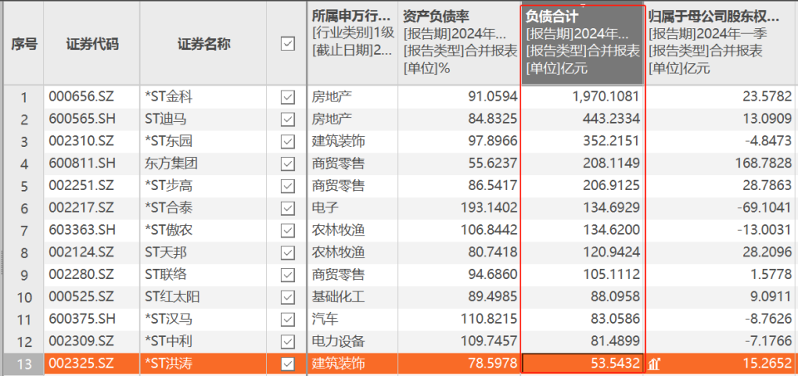Click the 所属申万行业 column header
Screen dimensions: 798x376
pos(352,45)
